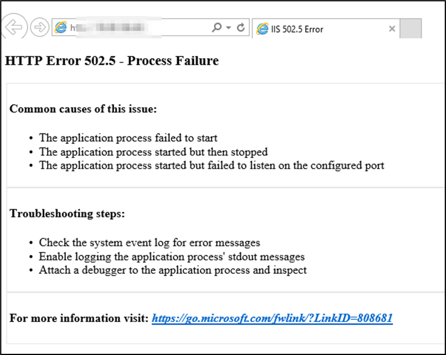Click the Common causes of this issue heading
Viewport: 446px width, 355px height.
[83, 109]
